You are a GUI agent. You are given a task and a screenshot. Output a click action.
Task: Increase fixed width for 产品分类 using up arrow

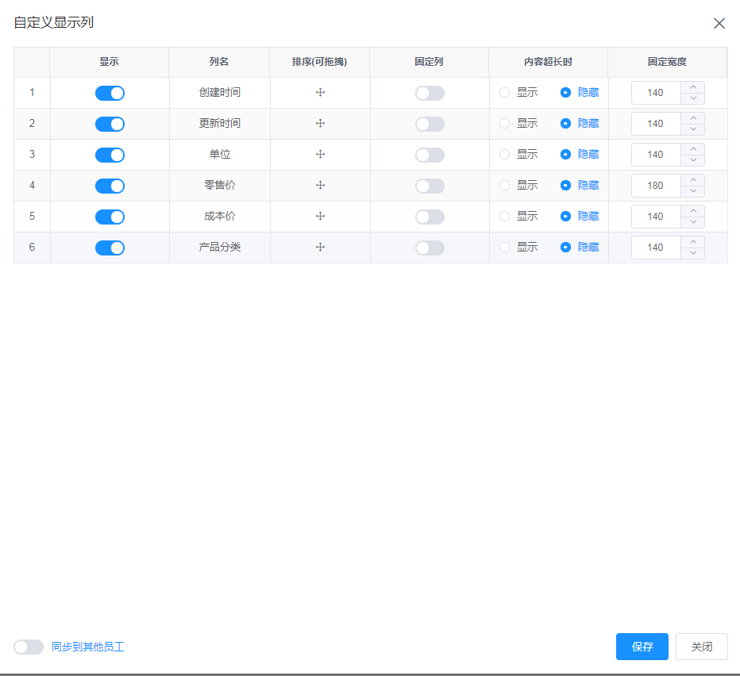coord(693,242)
